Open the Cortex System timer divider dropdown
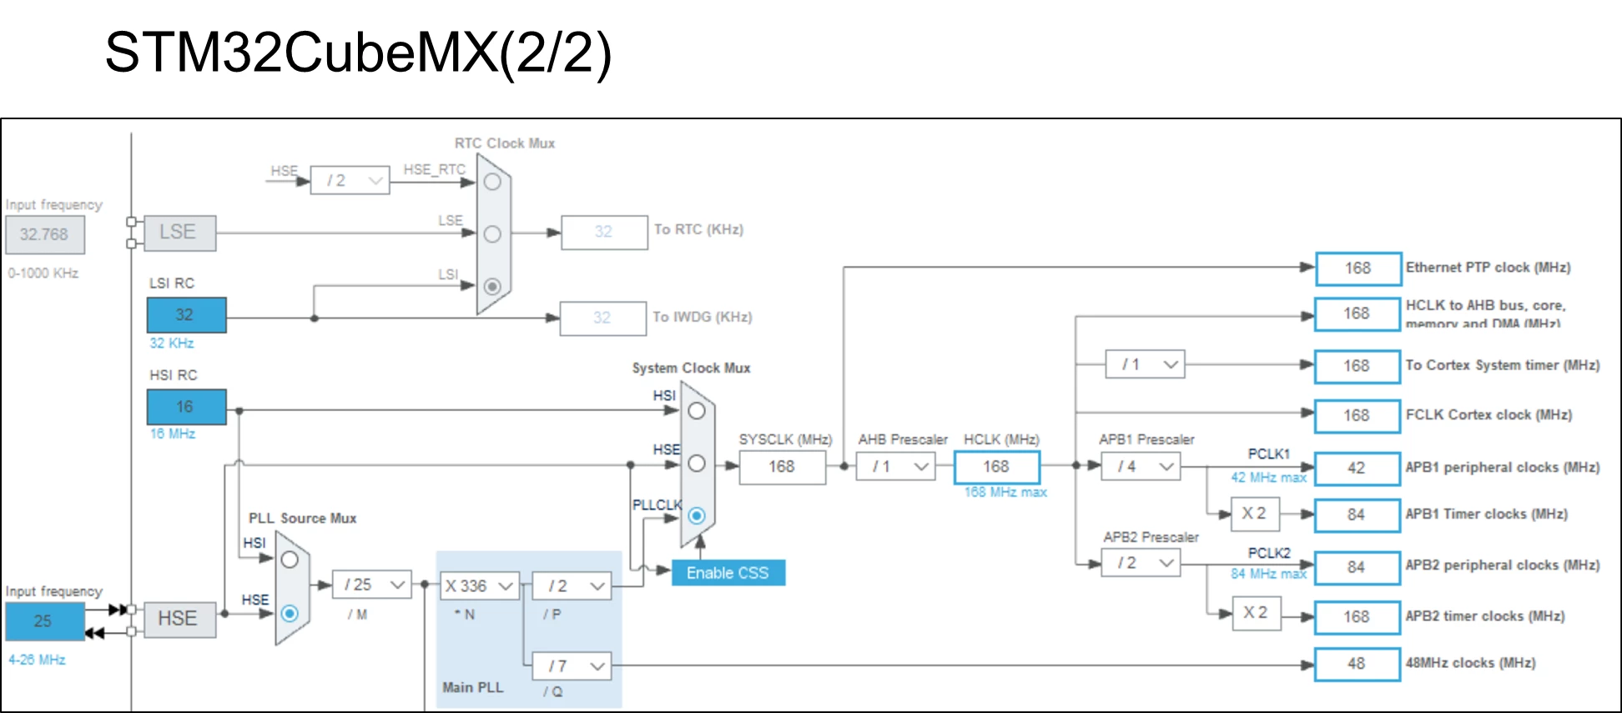The height and width of the screenshot is (713, 1622). [1145, 364]
